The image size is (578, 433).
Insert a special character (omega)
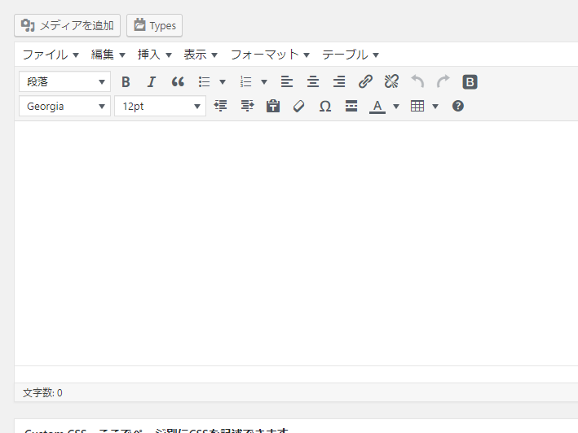pyautogui.click(x=325, y=106)
